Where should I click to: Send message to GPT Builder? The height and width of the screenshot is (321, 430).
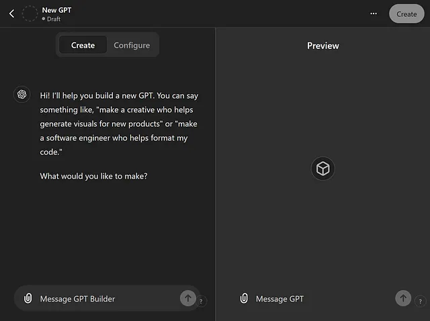pos(188,298)
